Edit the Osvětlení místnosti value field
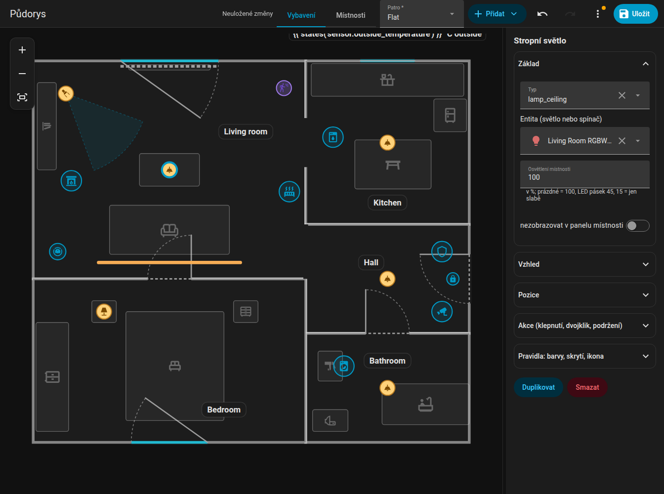The height and width of the screenshot is (494, 664). point(585,174)
